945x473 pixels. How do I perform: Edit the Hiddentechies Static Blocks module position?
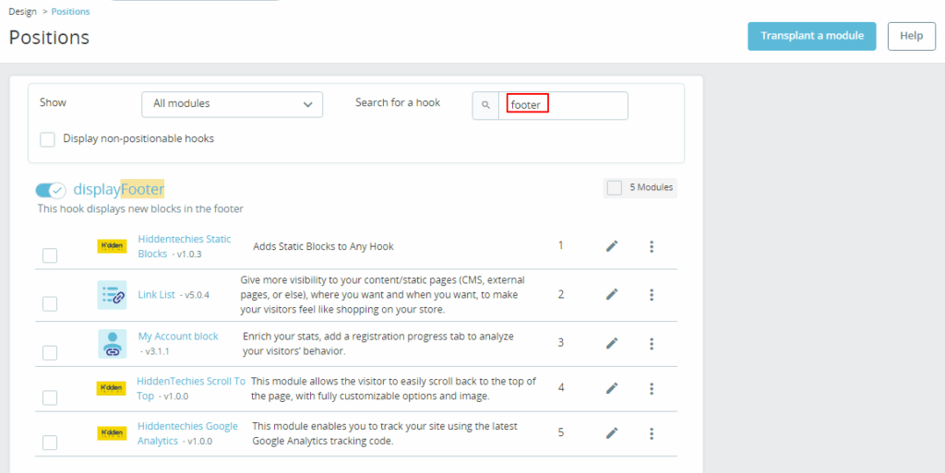611,246
